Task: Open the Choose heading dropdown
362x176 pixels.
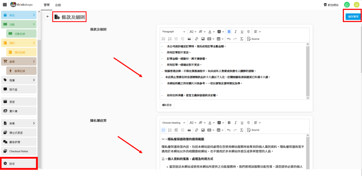Action: [173, 123]
